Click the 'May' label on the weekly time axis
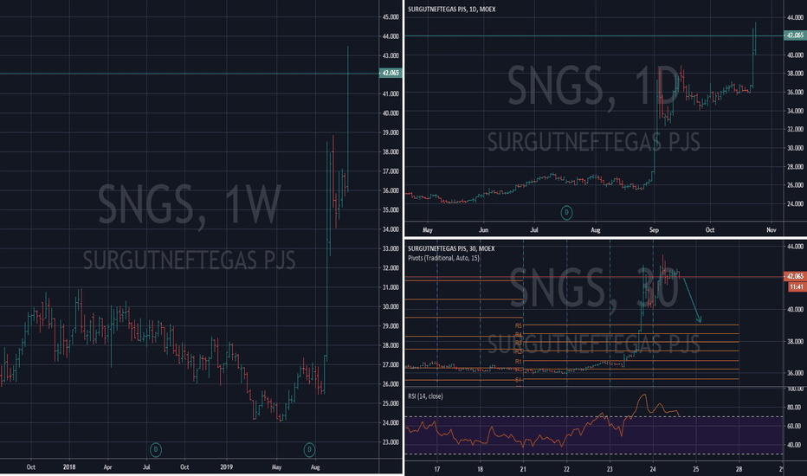This screenshot has width=807, height=476. (x=276, y=467)
